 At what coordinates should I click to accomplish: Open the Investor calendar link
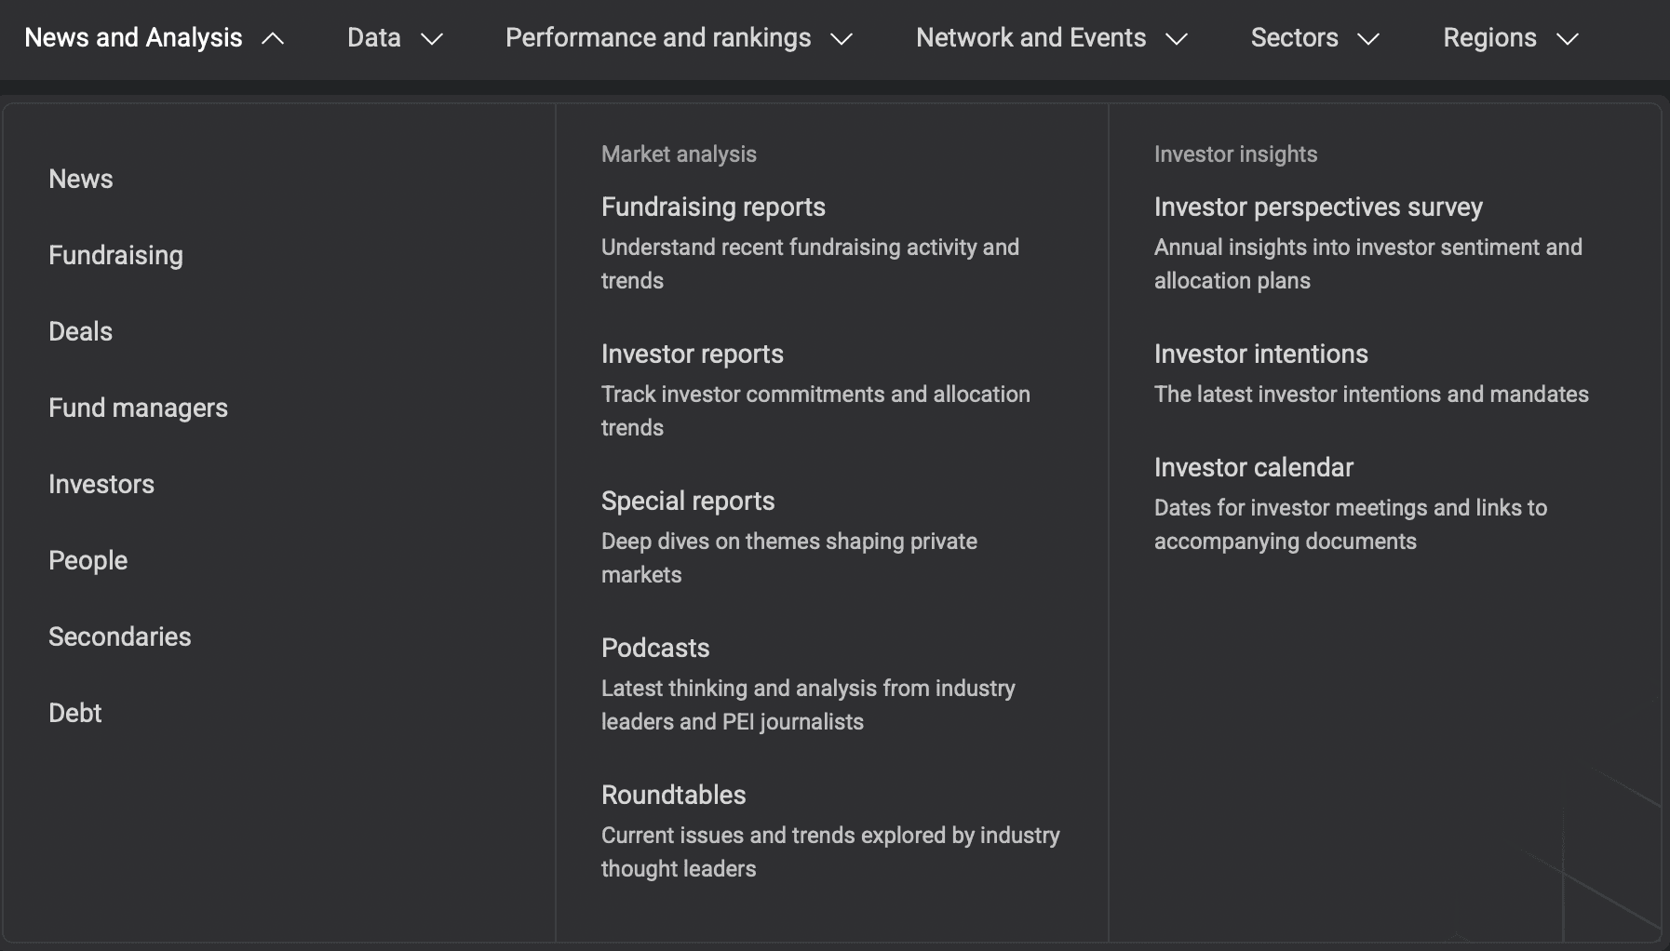click(1253, 467)
